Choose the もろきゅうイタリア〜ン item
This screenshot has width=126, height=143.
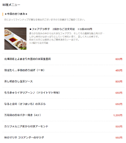point(32,93)
